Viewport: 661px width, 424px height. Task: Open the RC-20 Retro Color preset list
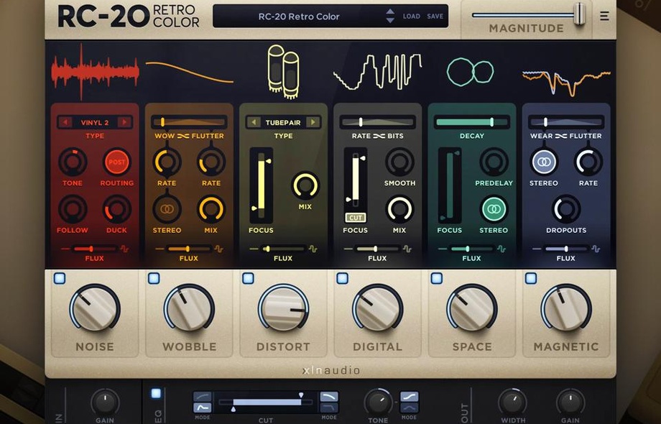(x=298, y=16)
